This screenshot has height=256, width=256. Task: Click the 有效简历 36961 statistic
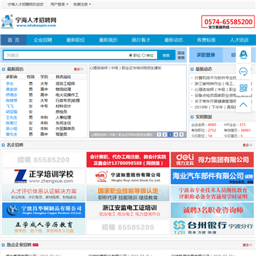[238, 130]
